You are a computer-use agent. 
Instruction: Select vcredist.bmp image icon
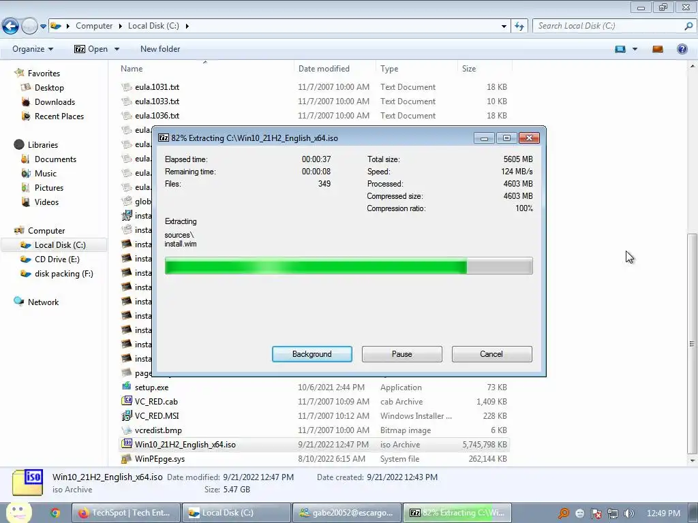point(127,430)
